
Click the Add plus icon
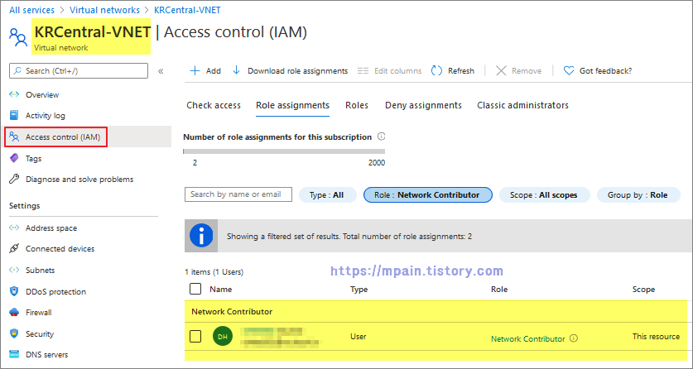coord(195,70)
